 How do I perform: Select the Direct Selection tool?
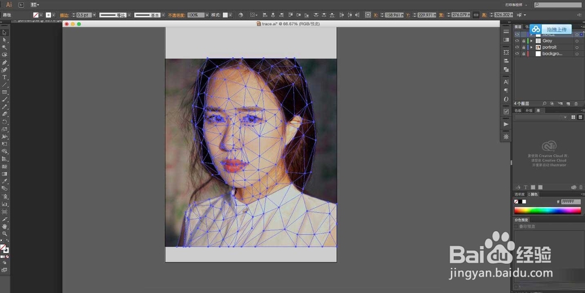point(5,40)
